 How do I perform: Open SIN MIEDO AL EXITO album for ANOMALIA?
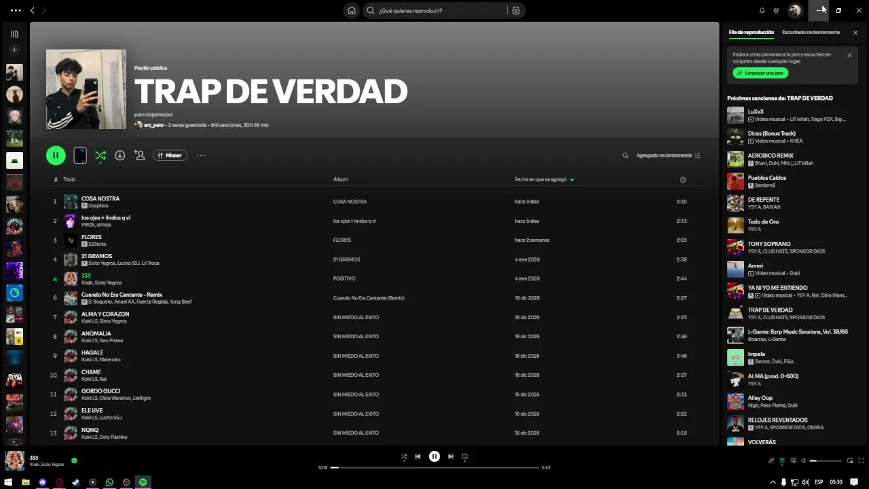pyautogui.click(x=356, y=336)
